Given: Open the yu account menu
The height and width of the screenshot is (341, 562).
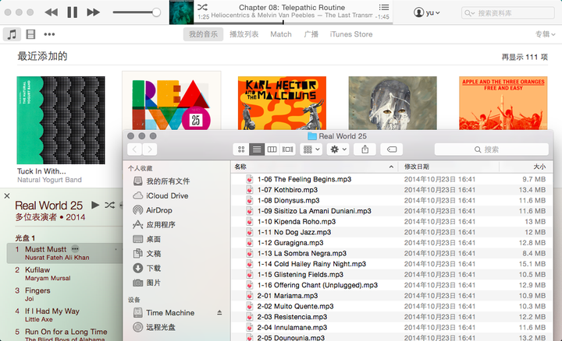Looking at the screenshot, I should point(426,13).
